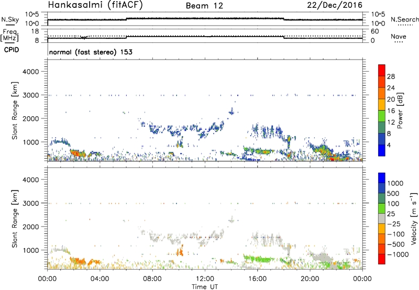Click the orange high-power echo patch near 02:00

78,153
